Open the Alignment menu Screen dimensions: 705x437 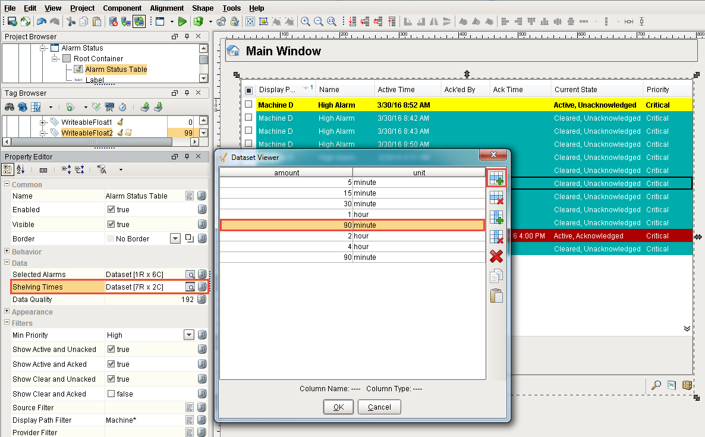pos(166,8)
